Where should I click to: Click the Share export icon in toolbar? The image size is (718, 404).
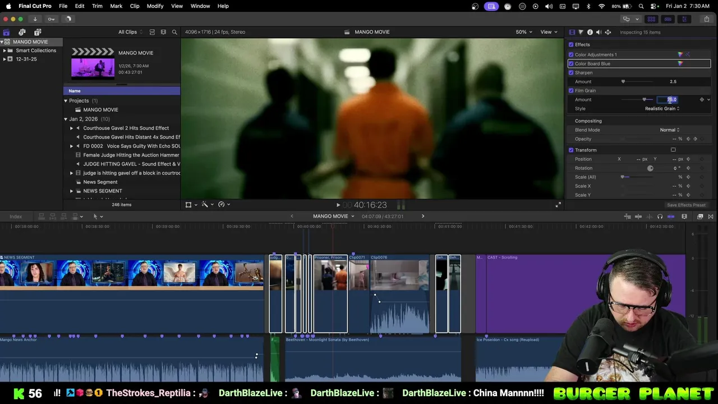707,19
